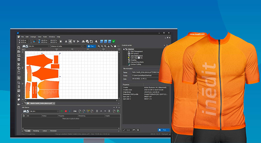
Task: Click the ink drop icon in top toolbar
Action: 96,41
